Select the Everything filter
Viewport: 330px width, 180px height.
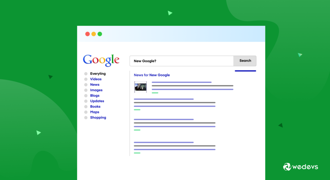coord(98,74)
